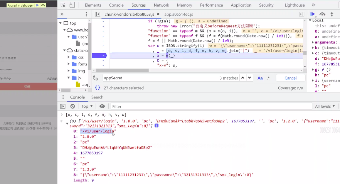Open the All levels dropdown
340x184 pixels.
click(x=325, y=106)
